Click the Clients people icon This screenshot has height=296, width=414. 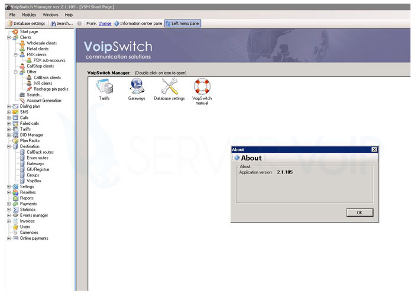[x=15, y=37]
